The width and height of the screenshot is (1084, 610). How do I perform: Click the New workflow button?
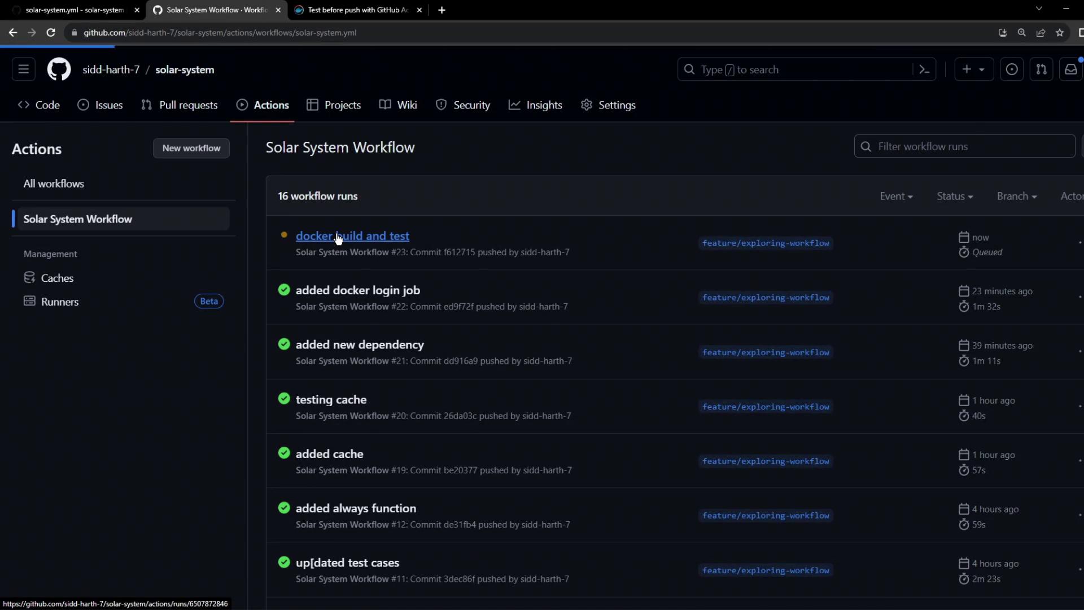coord(191,148)
